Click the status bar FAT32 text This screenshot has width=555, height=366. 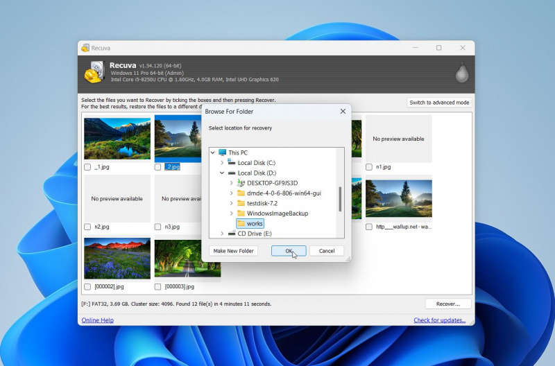(x=176, y=304)
